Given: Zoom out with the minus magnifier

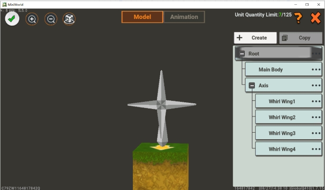Looking at the screenshot, I should click(x=51, y=19).
